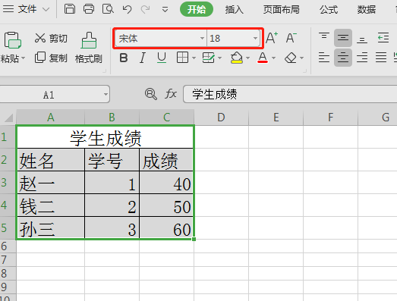The width and height of the screenshot is (397, 301).
Task: Click the select-all corner triangle
Action: (8, 118)
